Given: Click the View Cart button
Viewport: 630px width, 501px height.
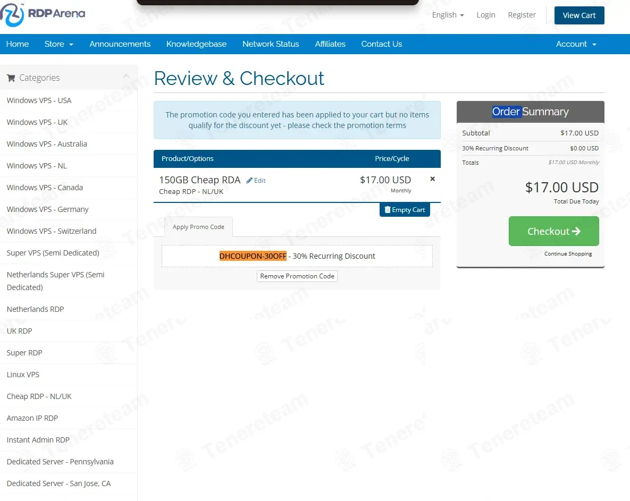Looking at the screenshot, I should click(x=579, y=15).
